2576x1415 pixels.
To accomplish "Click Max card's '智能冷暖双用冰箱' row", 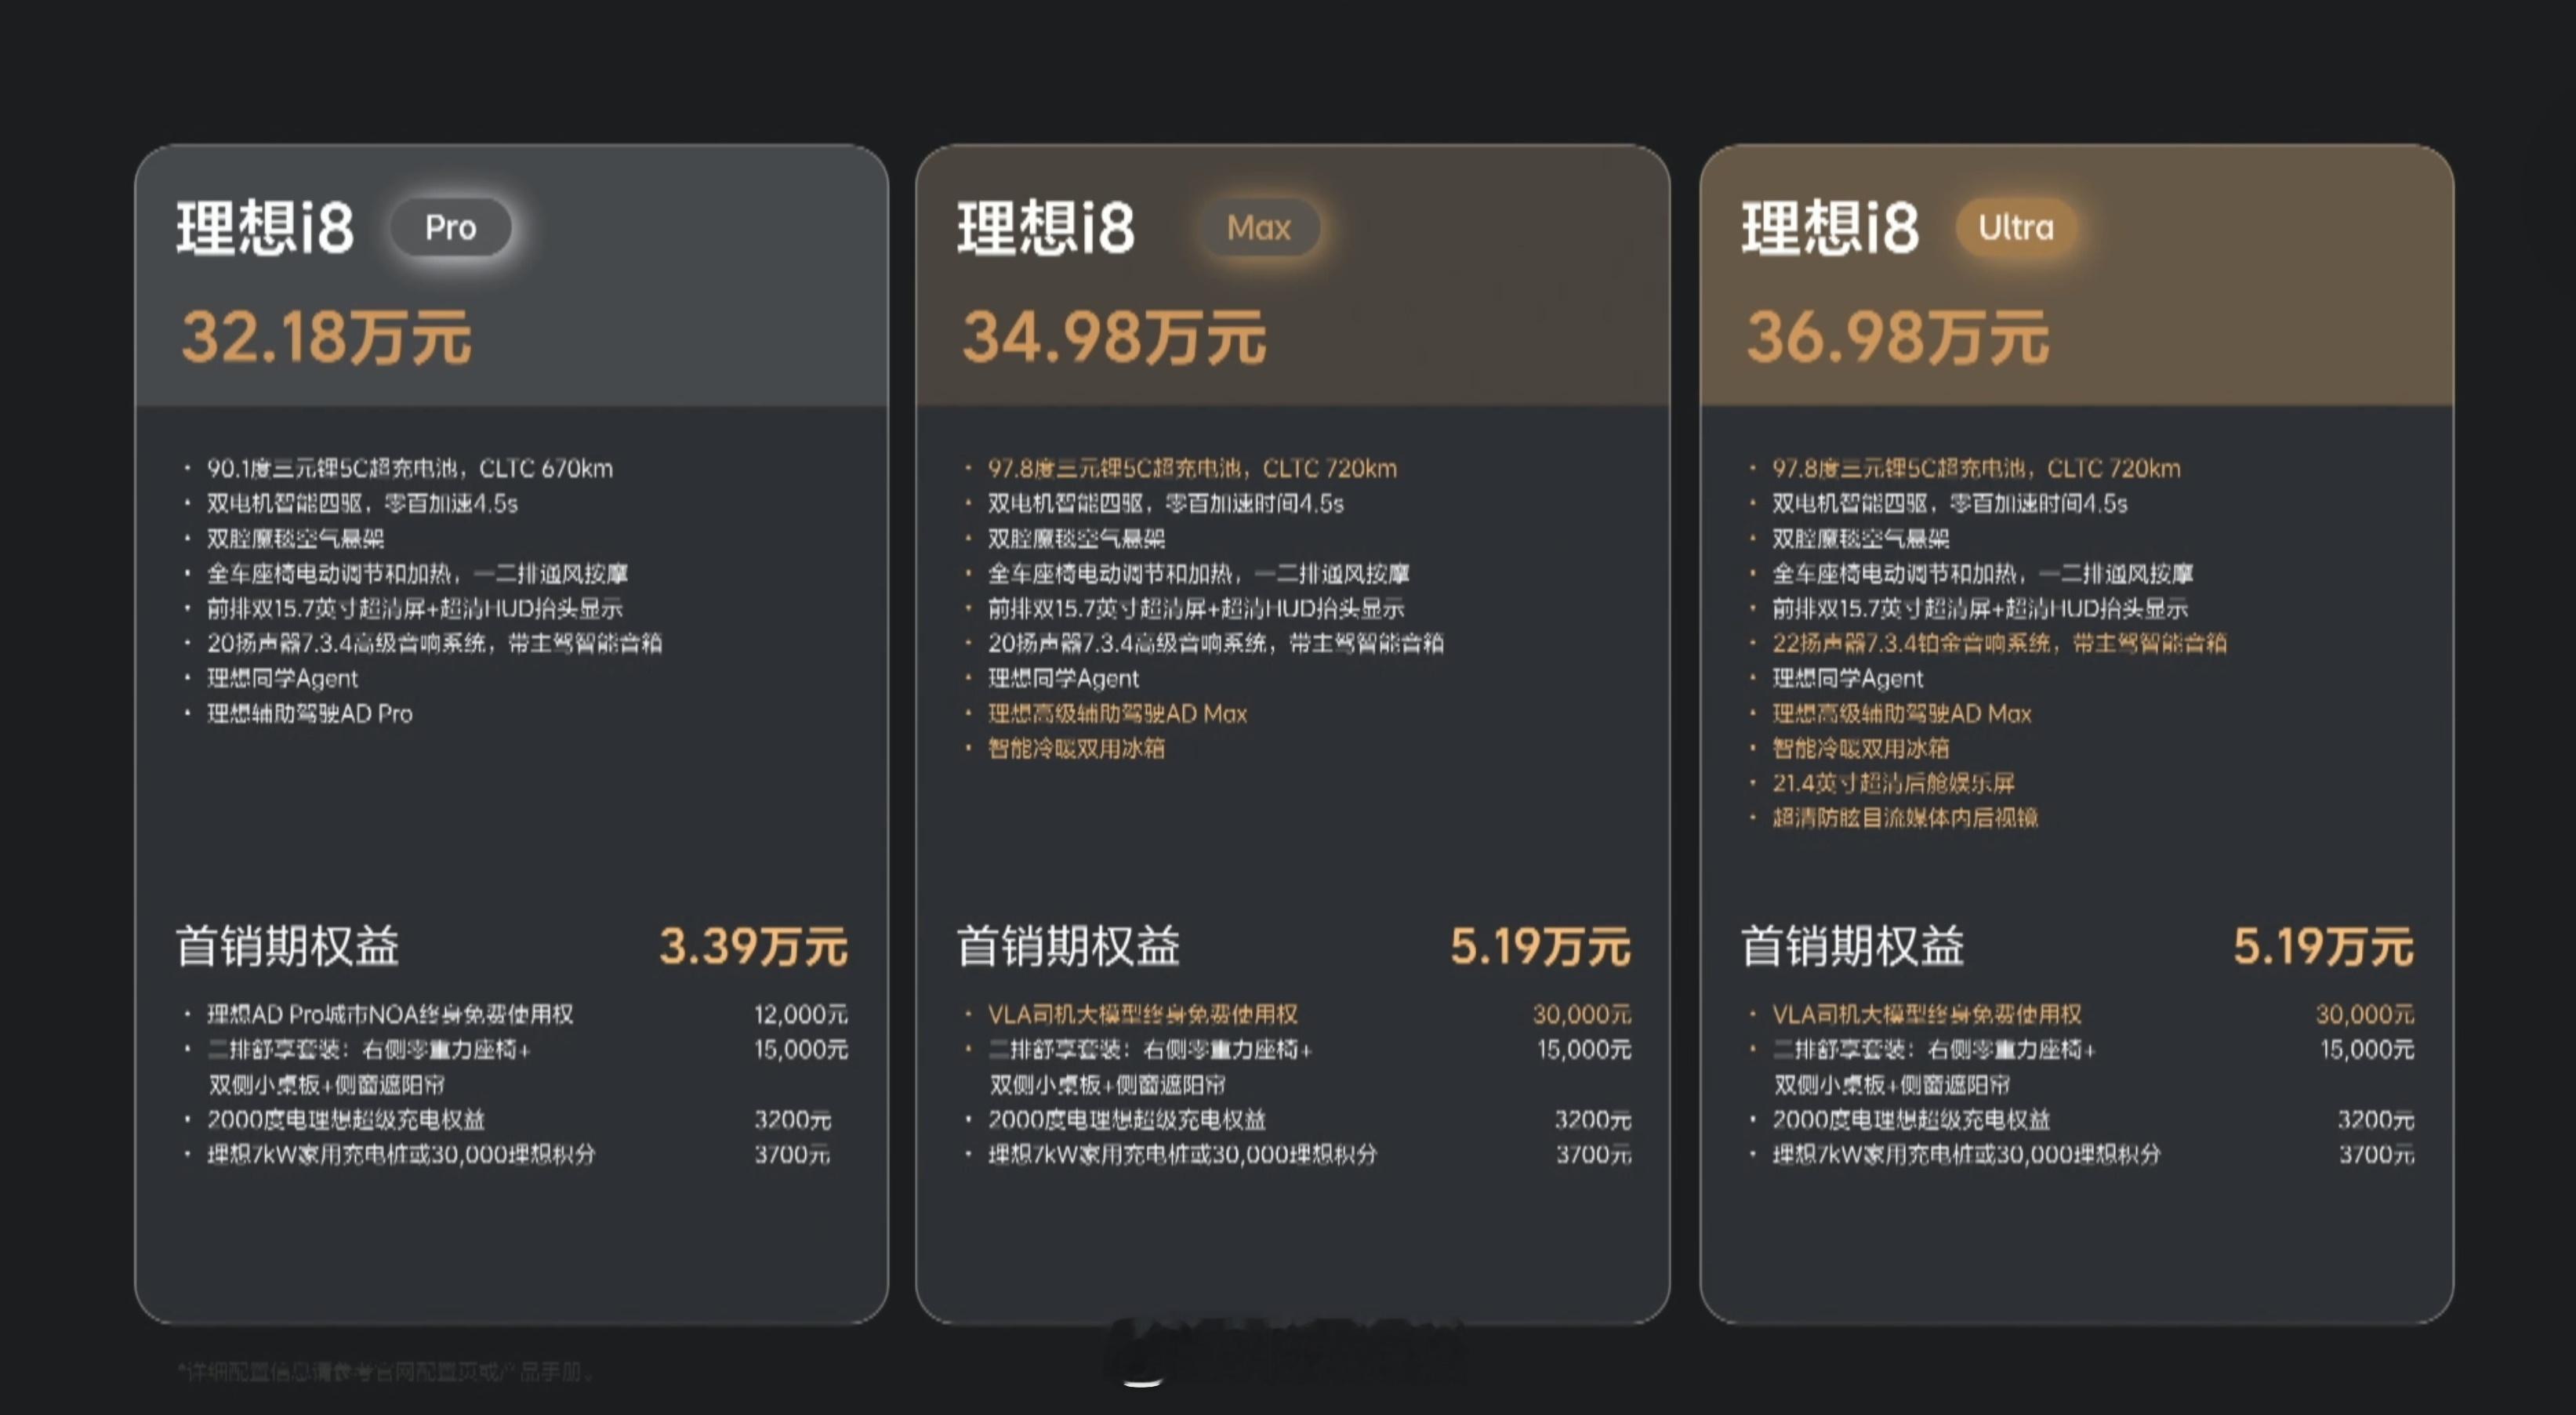I will [1076, 748].
